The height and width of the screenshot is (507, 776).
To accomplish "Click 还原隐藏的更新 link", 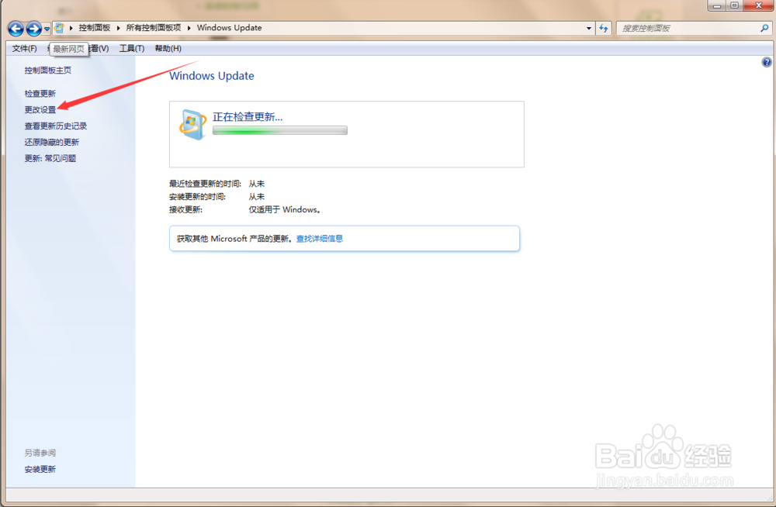I will coord(52,143).
